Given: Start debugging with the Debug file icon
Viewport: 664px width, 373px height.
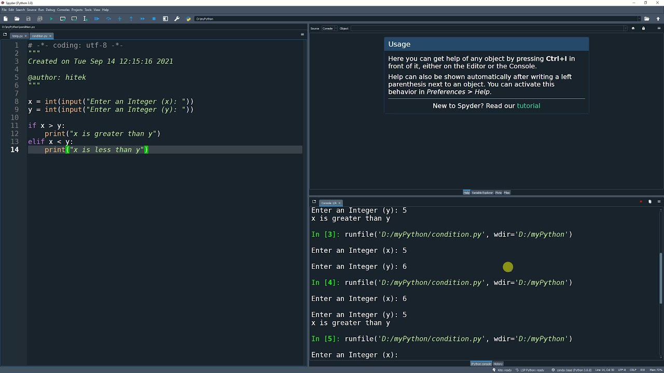Looking at the screenshot, I should click(96, 19).
